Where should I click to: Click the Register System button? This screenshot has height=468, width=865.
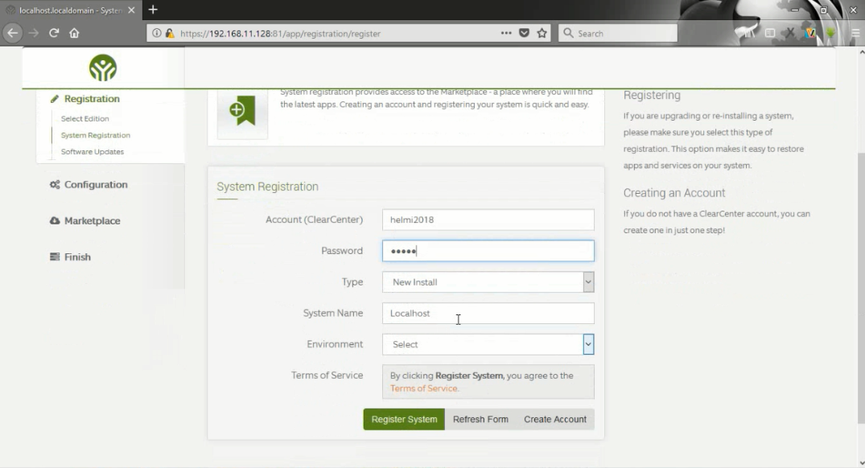[404, 419]
